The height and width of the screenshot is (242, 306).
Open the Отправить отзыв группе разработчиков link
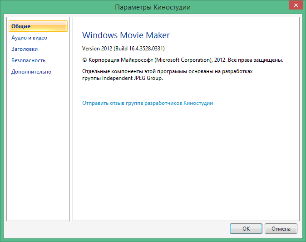[x=148, y=103]
